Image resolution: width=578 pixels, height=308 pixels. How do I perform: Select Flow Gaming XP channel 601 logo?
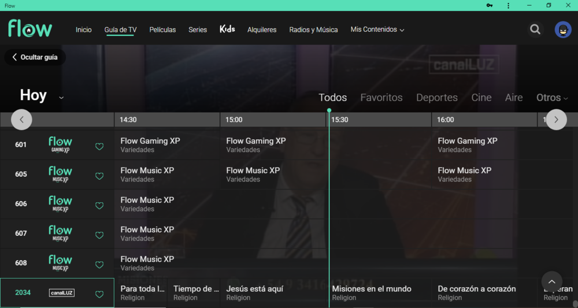(x=60, y=145)
